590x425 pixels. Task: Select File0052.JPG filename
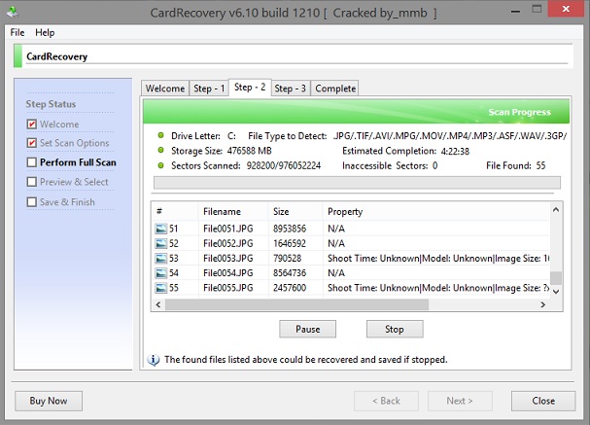228,243
